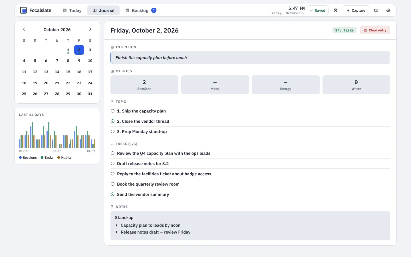Open keyboard shortcuts icon in header

pos(376,11)
